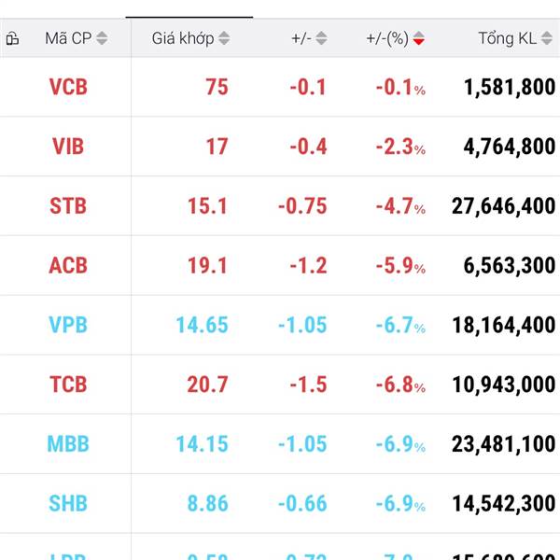Select TCB matched price 20.7
The width and height of the screenshot is (560, 560).
[x=208, y=385]
